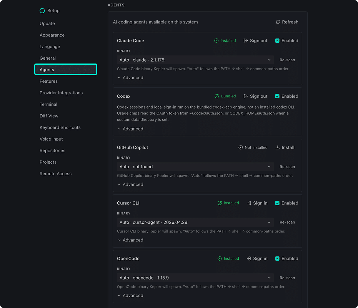This screenshot has height=308, width=358.
Task: Click Sign out for Codex
Action: (255, 96)
